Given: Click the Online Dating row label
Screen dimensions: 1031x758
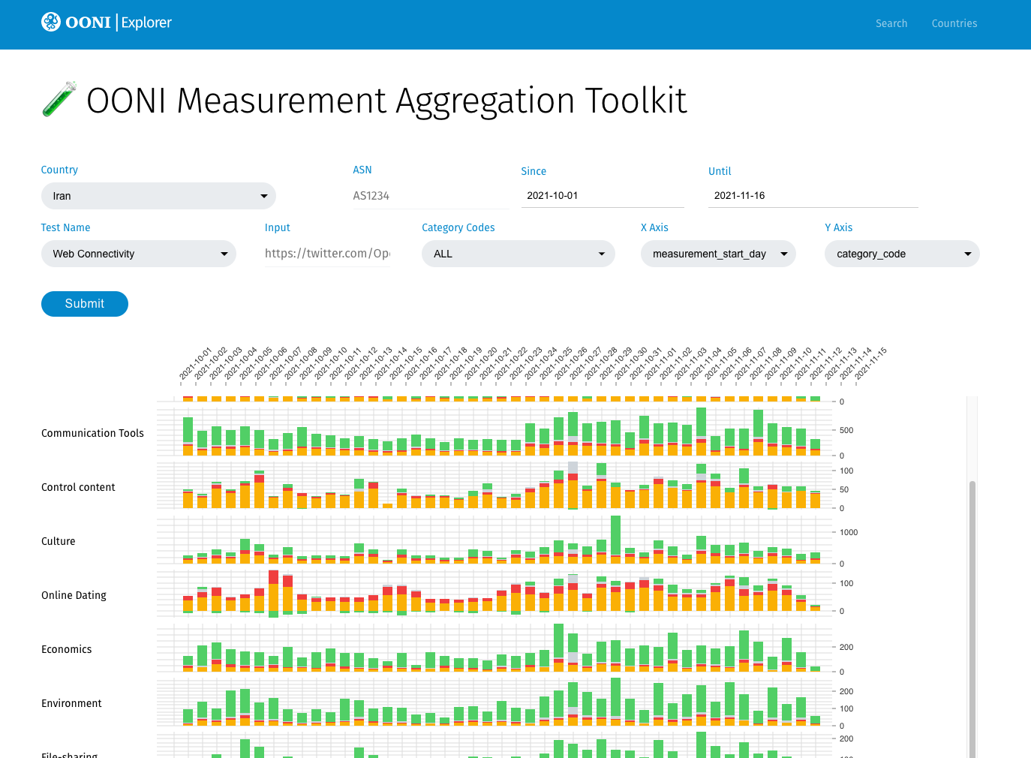Looking at the screenshot, I should pos(74,595).
